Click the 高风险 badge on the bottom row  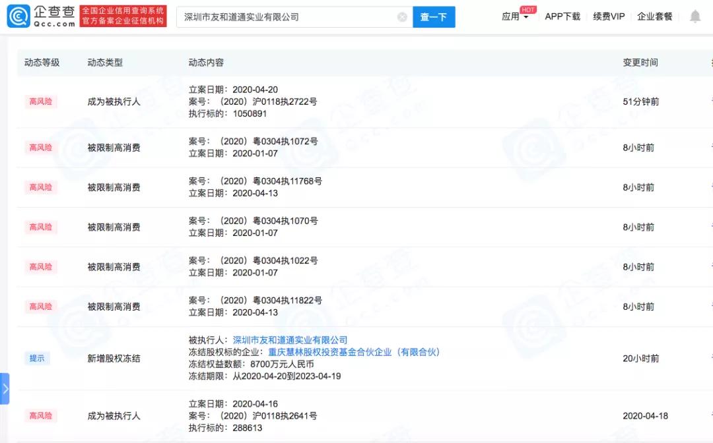(40, 415)
